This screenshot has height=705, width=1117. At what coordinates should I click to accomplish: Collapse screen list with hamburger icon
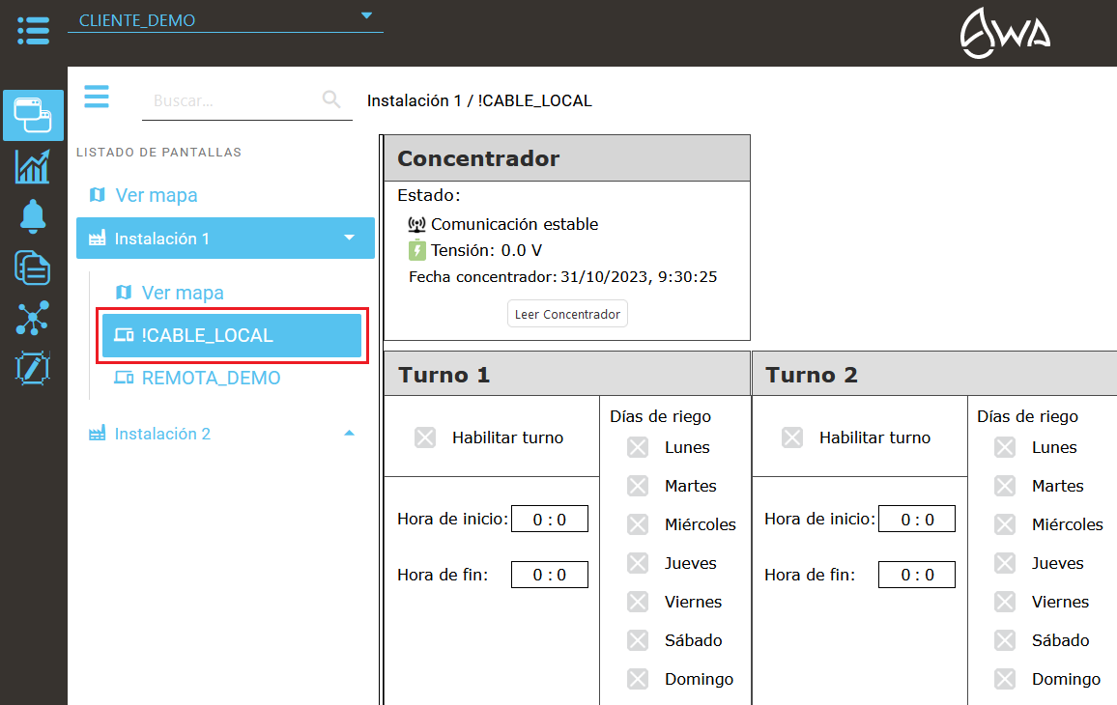[97, 98]
